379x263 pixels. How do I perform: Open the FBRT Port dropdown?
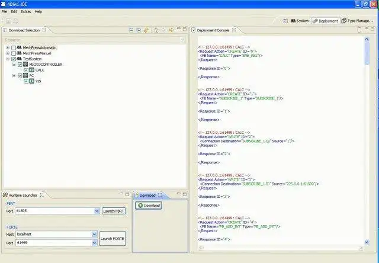point(97,211)
